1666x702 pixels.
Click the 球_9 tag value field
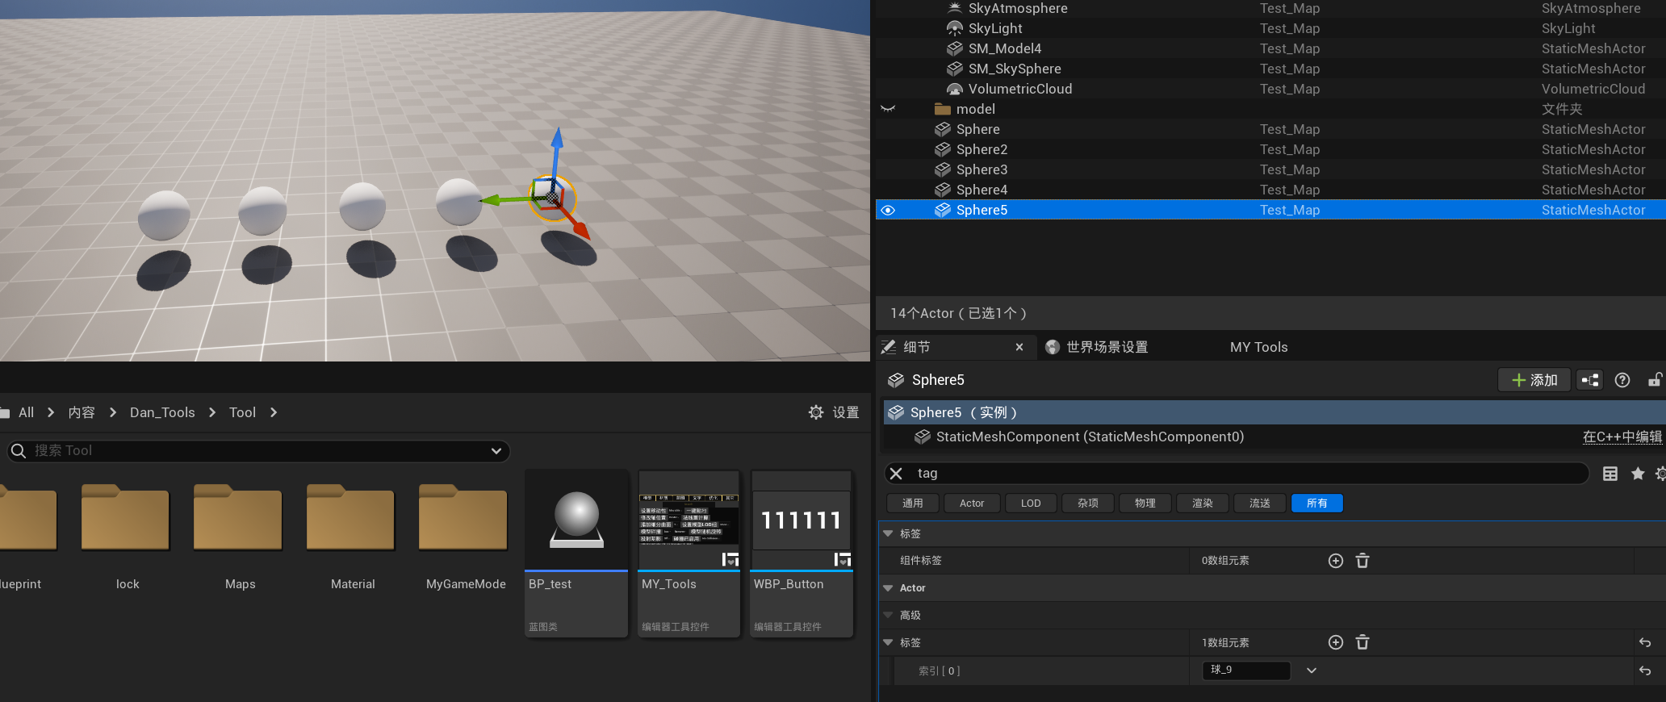(x=1246, y=670)
